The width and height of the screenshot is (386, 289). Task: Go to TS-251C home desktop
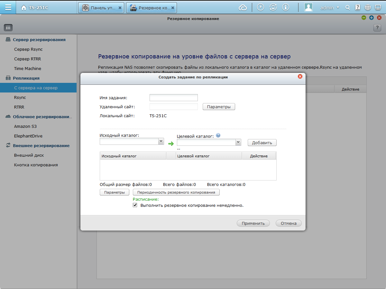coord(35,7)
